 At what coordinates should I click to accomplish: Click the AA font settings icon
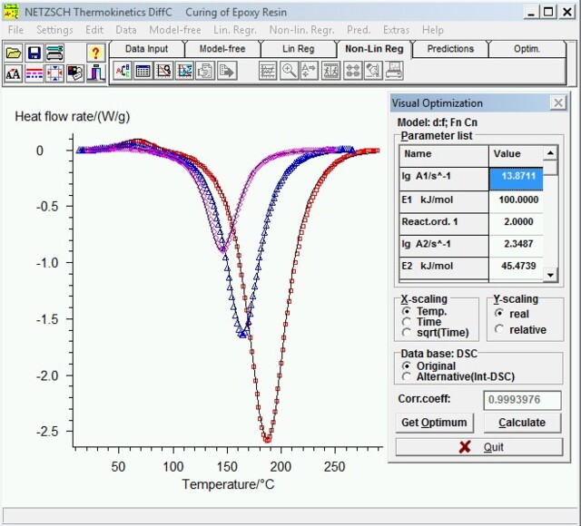click(14, 73)
